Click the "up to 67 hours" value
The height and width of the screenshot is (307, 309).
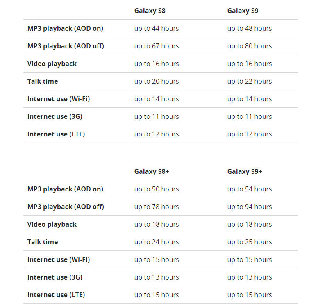(157, 46)
